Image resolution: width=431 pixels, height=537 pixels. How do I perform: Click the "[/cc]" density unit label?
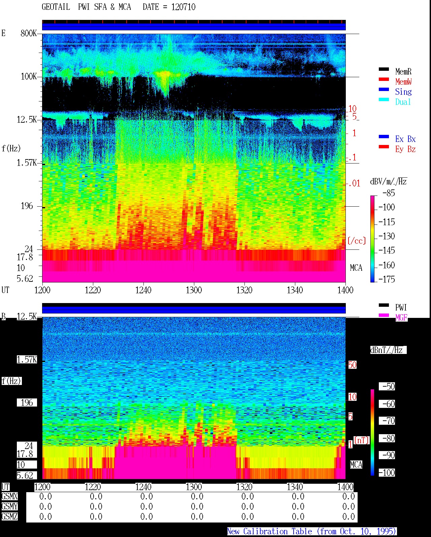(x=357, y=241)
